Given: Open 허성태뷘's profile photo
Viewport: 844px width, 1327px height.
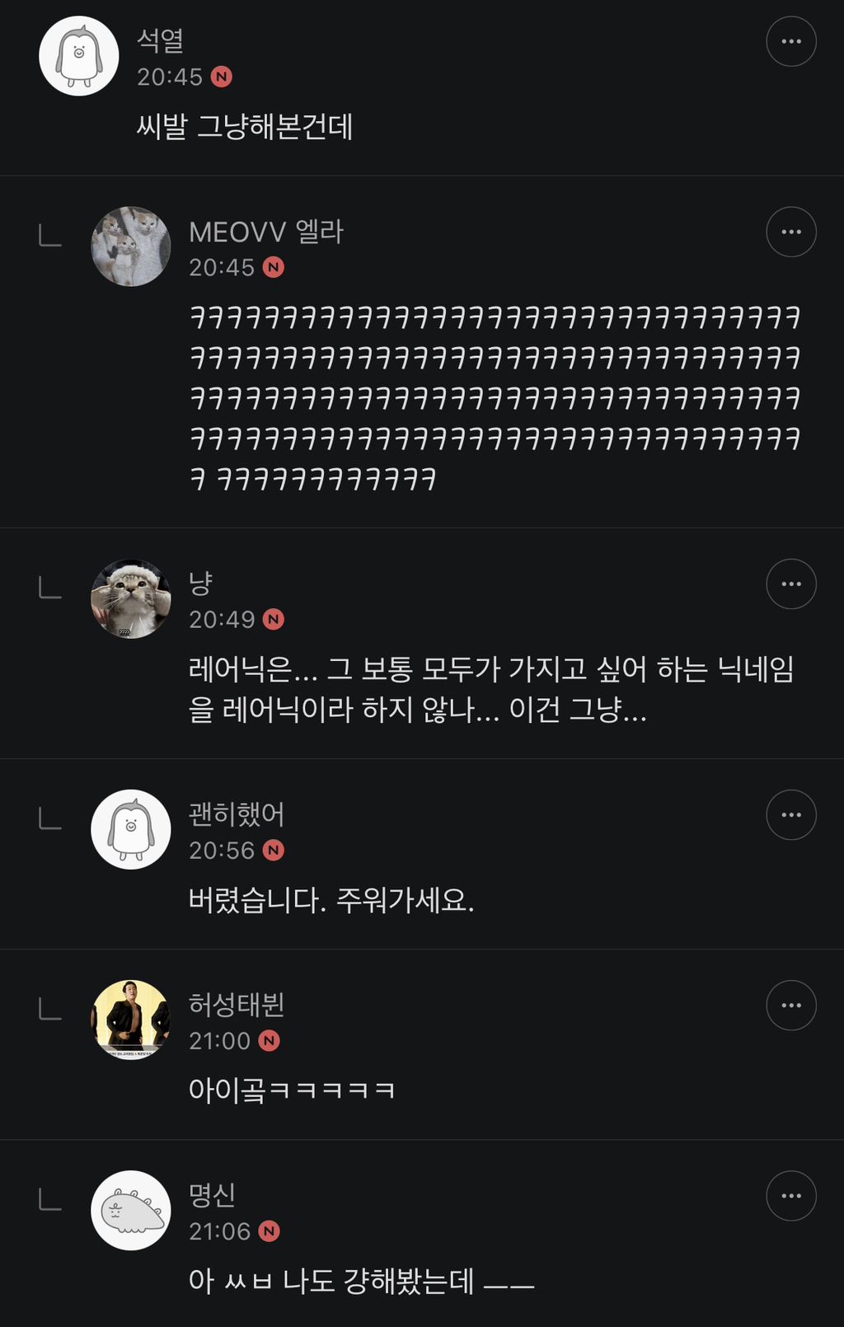Looking at the screenshot, I should click(130, 1020).
